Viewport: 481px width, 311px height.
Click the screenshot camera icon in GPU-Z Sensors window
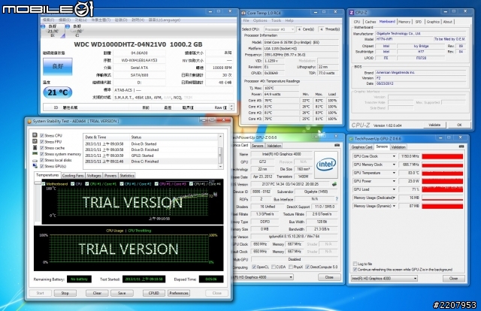click(461, 146)
